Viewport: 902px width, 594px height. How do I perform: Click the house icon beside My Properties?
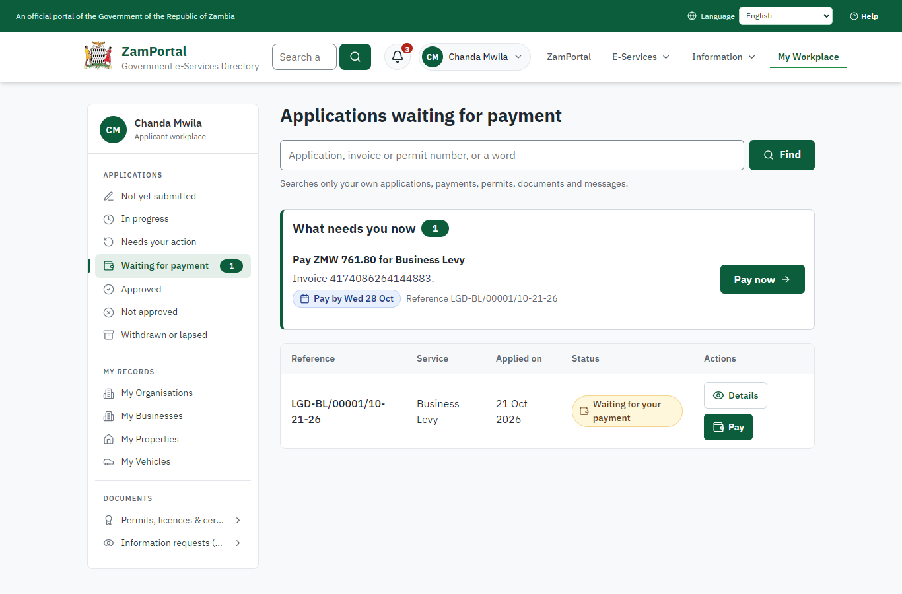click(109, 439)
